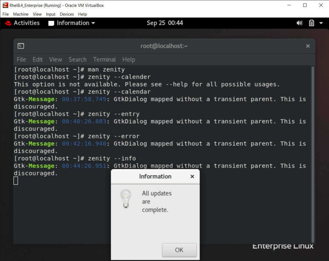This screenshot has height=261, width=329.
Task: Click the clock showing Sep 25 00:44
Action: point(165,23)
